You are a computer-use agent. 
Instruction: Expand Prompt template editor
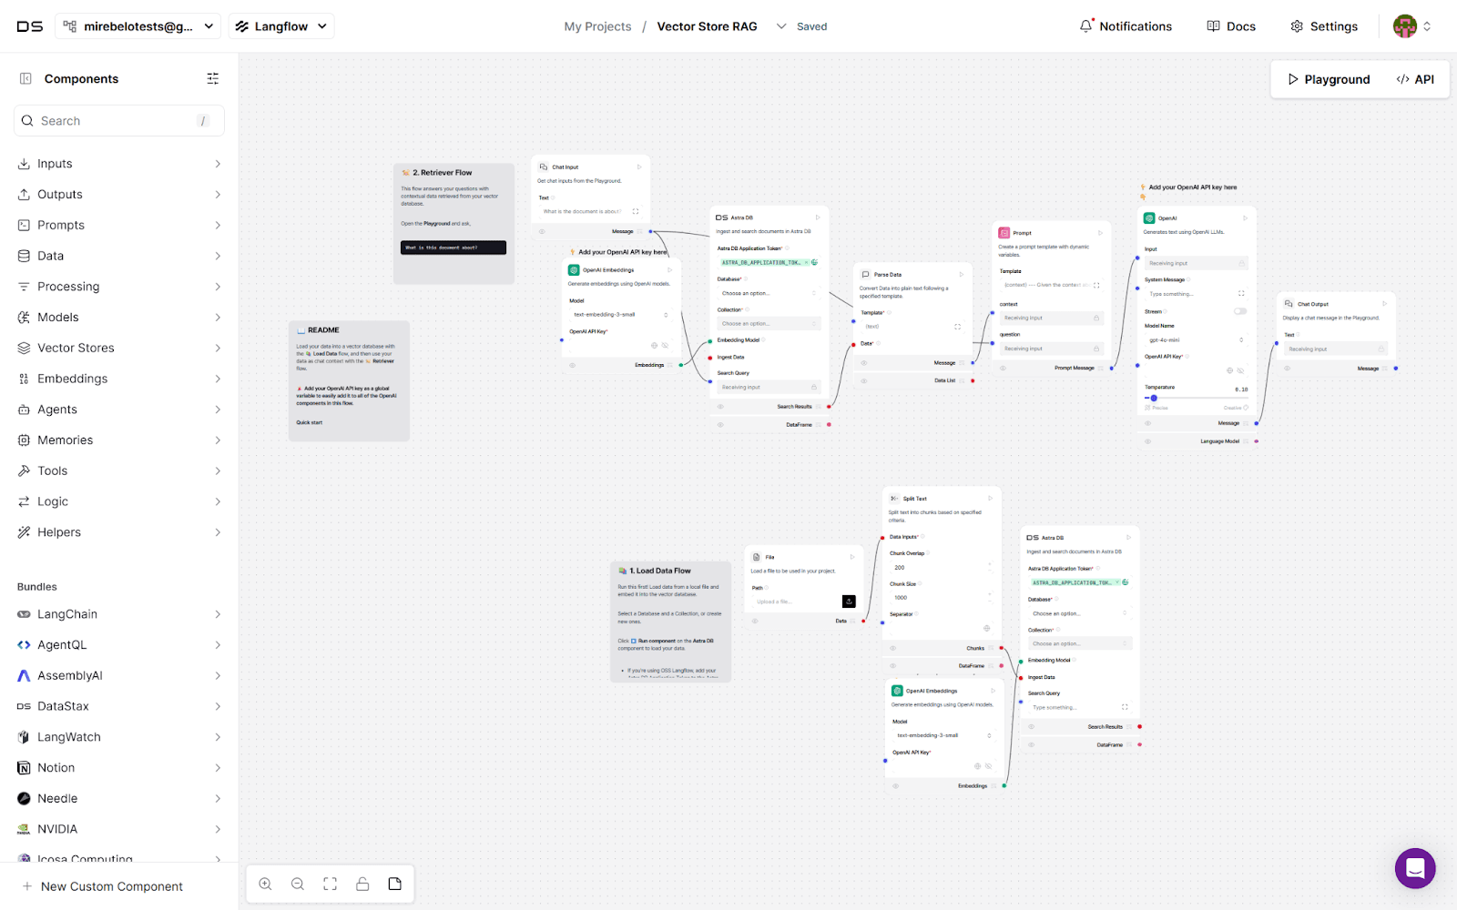[1096, 285]
